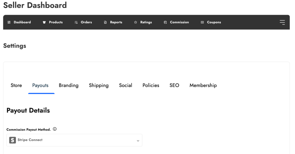Switch to the Branding tab
This screenshot has height=154, width=295.
[69, 85]
